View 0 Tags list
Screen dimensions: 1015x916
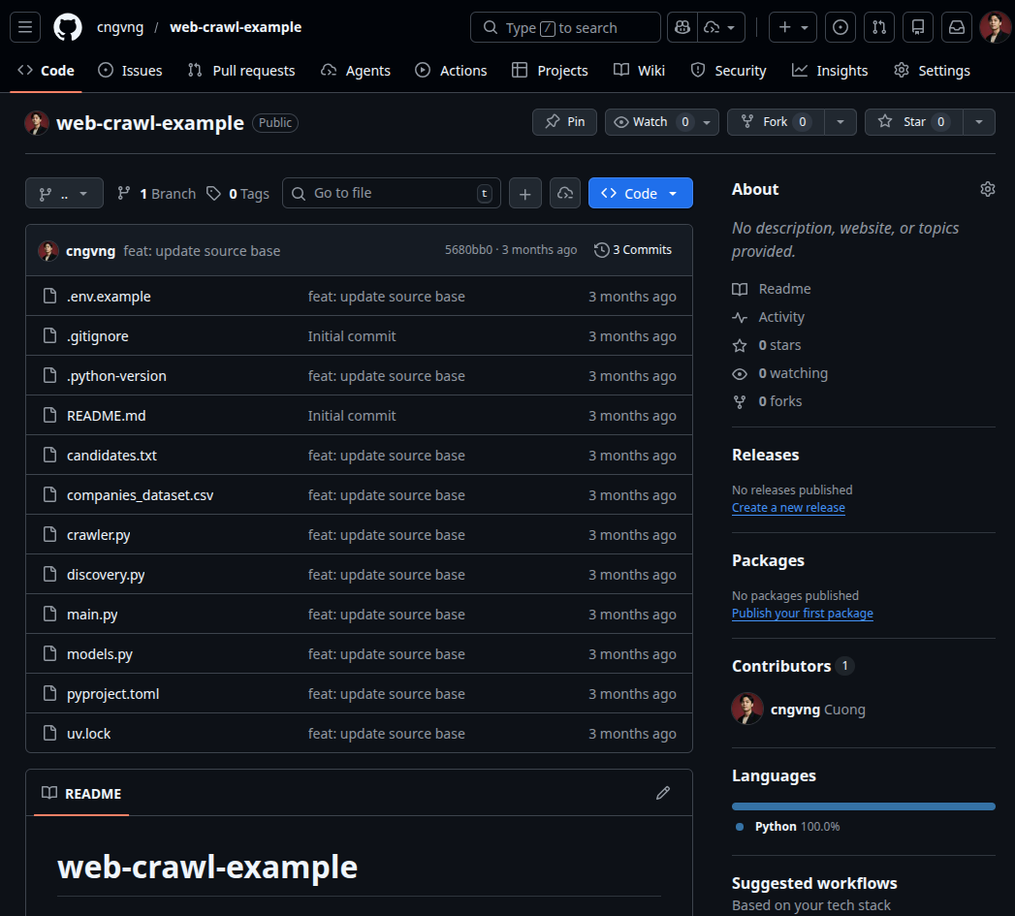[x=238, y=194]
